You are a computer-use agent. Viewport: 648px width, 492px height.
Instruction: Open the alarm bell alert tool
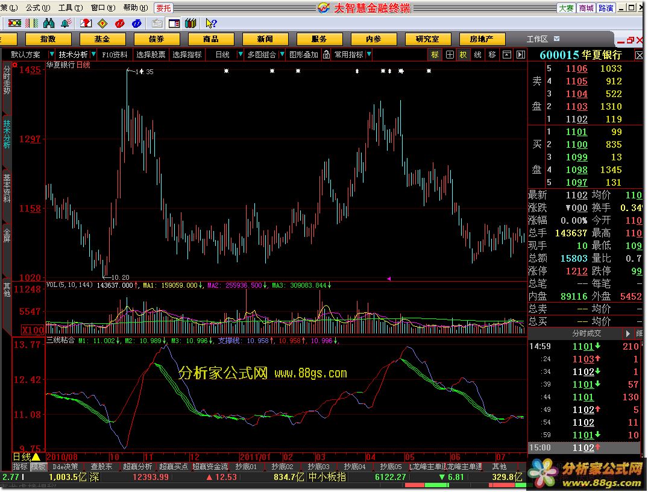pos(66,23)
